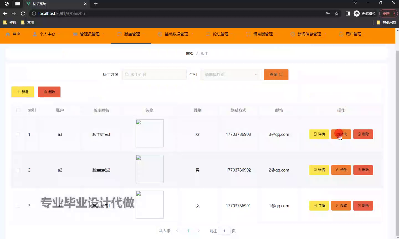The image size is (399, 239).
Task: Go forward with the browser forward arrow
Action: [x=14, y=13]
